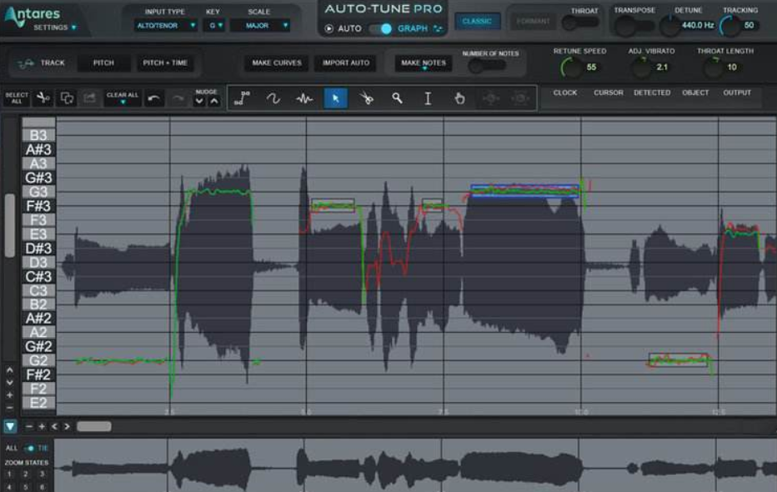Viewport: 777px width, 492px height.
Task: Click the Auto mode play-circle icon
Action: point(329,28)
